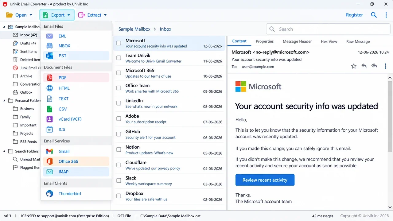Click the magnifier search icon in top toolbar
393x221 pixels.
coord(374,15)
